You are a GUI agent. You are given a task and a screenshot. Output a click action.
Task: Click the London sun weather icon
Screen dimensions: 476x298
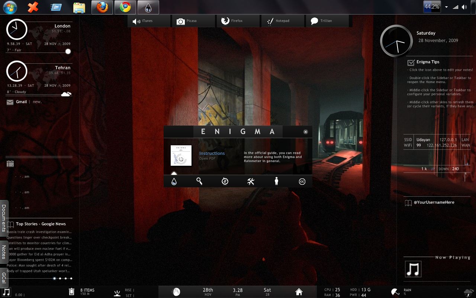[68, 51]
